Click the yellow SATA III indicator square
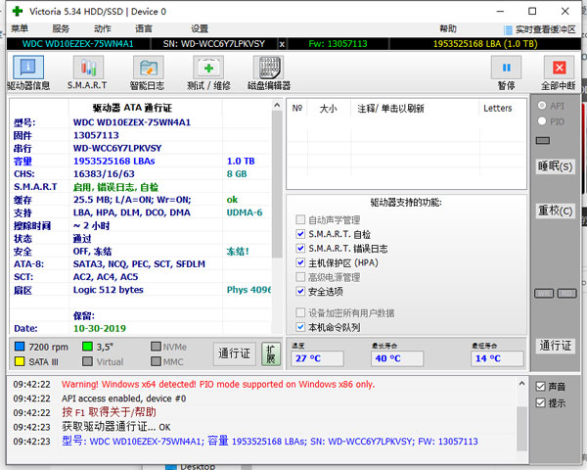Viewport: 587px width, 470px height. tap(20, 361)
